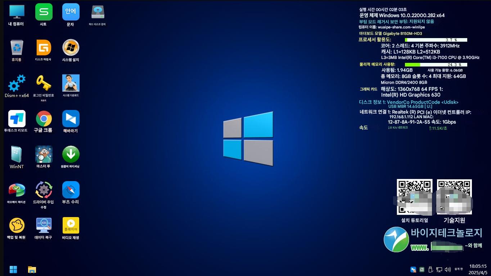
Task: Click the 시스템 설치 Windows installer icon
Action: [71, 48]
